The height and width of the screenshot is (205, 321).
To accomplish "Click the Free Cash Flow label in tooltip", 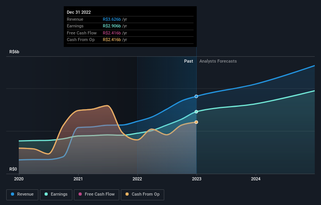I will coord(82,33).
